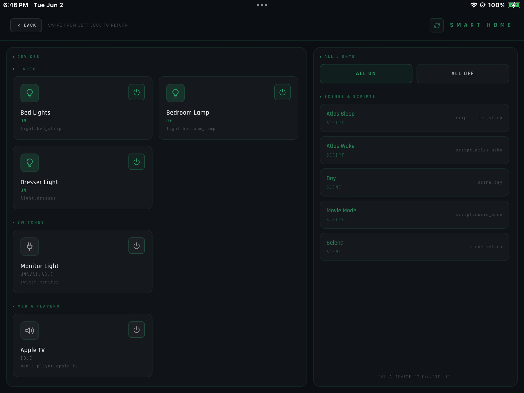Click the SCENES & SCRIPTS heading
This screenshot has height=393, width=524.
click(350, 97)
